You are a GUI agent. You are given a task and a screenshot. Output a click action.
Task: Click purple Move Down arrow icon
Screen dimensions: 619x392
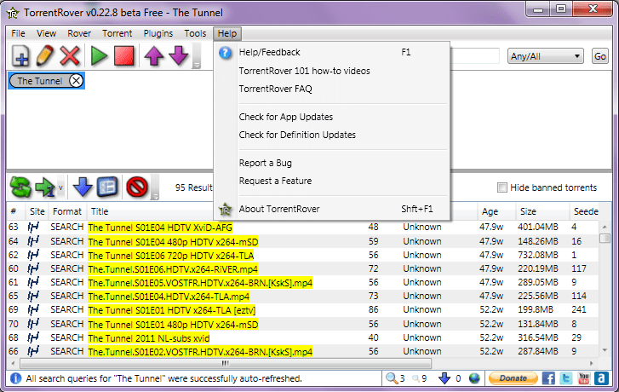(179, 55)
